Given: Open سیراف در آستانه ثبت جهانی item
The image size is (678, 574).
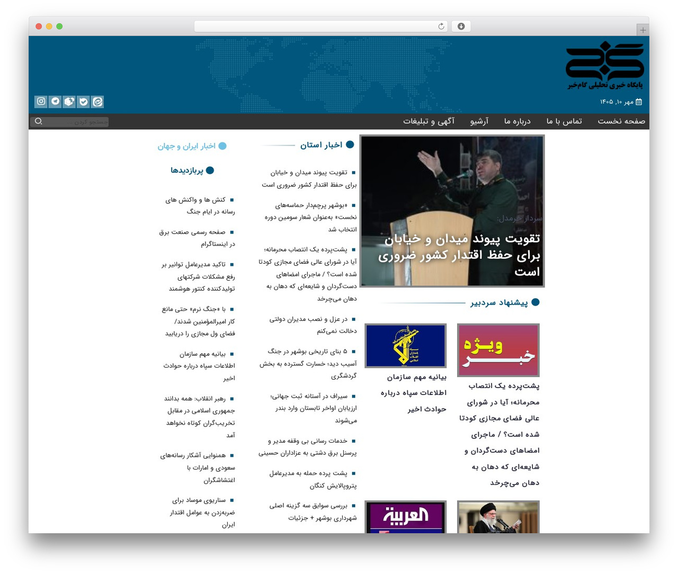Looking at the screenshot, I should [x=314, y=408].
